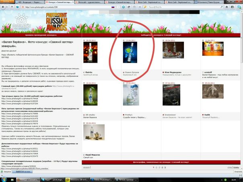Go to page 2 of contest photos
The image size is (243, 182).
click(157, 168)
